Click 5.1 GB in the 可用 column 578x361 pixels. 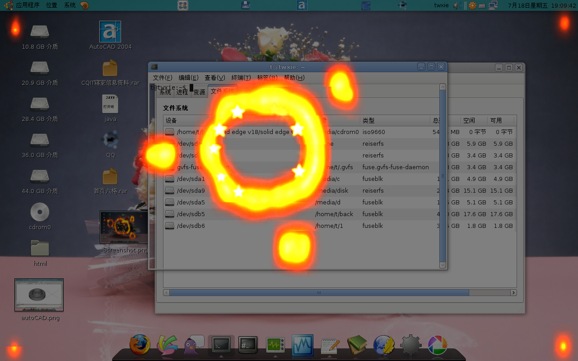click(x=503, y=202)
